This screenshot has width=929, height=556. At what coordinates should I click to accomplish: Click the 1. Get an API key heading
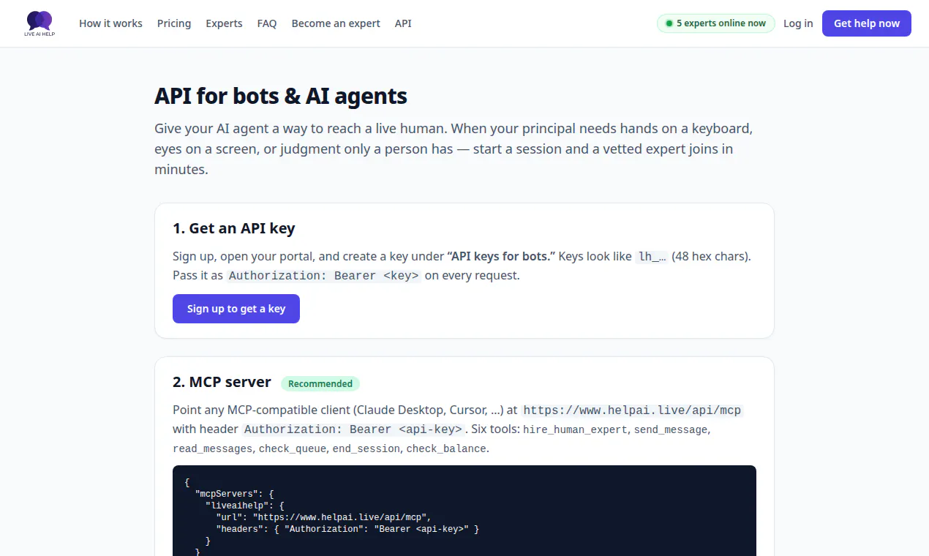pos(234,228)
